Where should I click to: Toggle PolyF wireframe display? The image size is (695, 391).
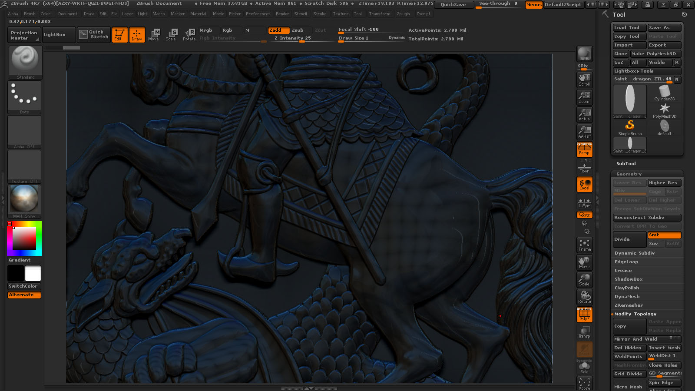tap(584, 315)
